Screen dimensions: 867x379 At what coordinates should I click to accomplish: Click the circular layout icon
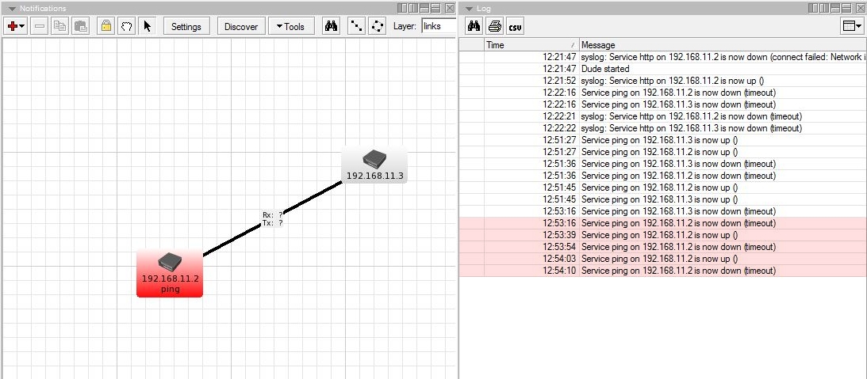pyautogui.click(x=377, y=26)
